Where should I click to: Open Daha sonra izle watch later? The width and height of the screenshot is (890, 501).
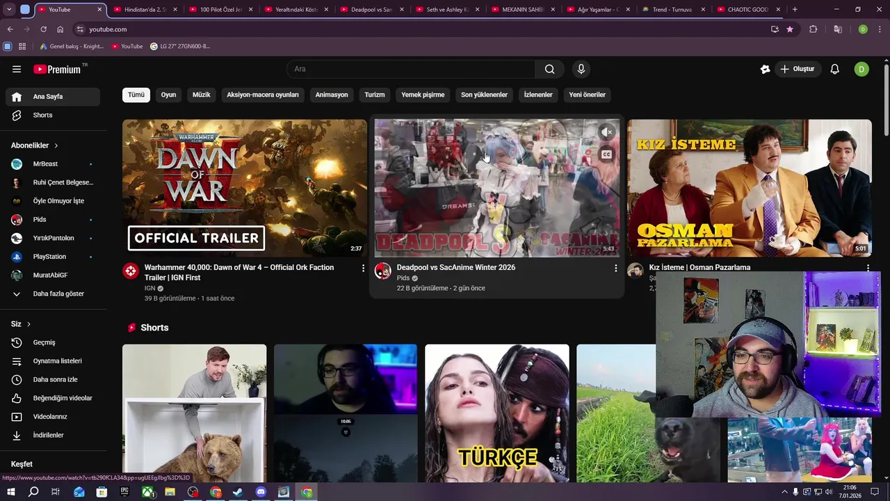coord(53,379)
